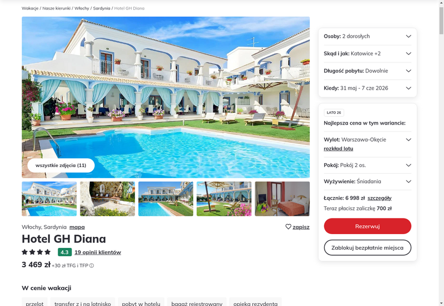Viewport: 444px width, 306px height.
Task: Open wszystkie zdjęcia (11) gallery
Action: point(61,165)
